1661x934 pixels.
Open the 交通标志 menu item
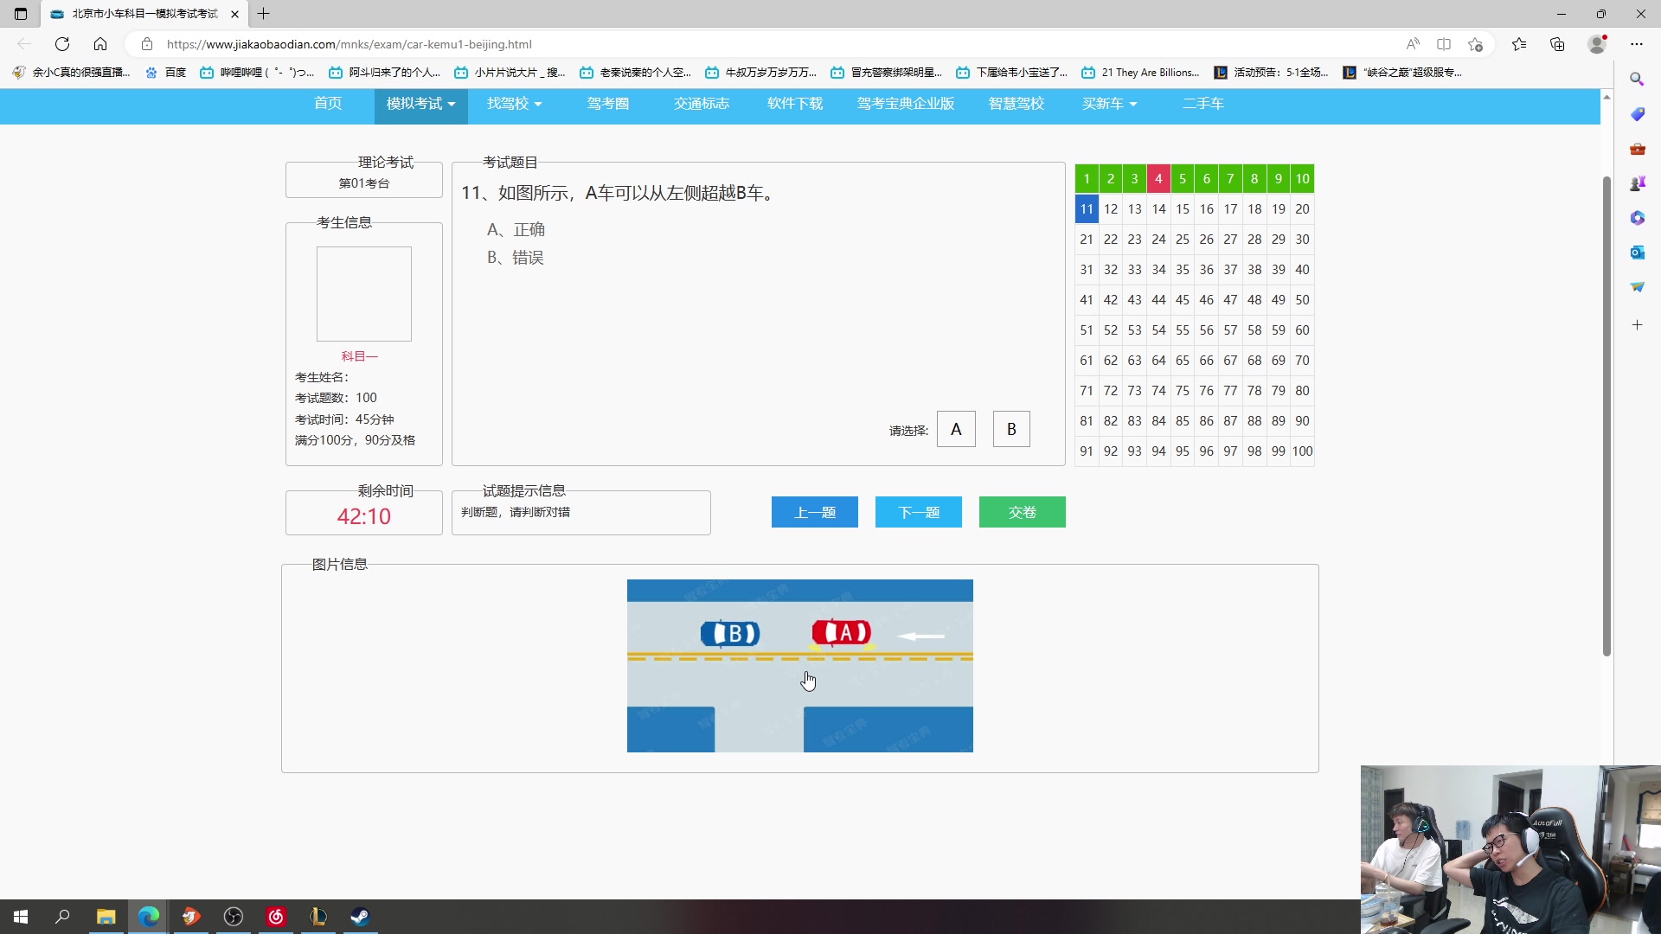click(x=702, y=104)
